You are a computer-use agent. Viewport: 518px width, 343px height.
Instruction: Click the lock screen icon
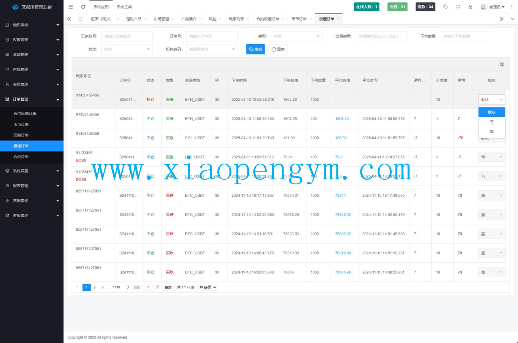coord(470,7)
